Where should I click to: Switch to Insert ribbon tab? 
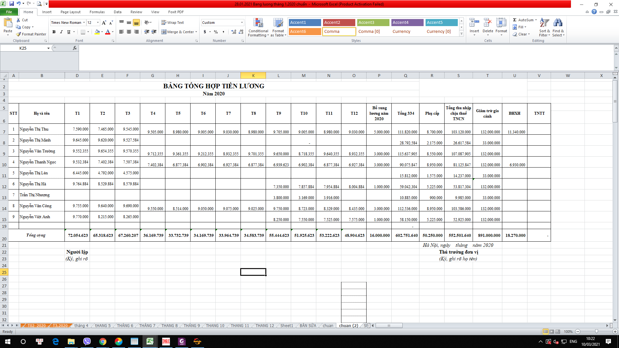point(47,12)
